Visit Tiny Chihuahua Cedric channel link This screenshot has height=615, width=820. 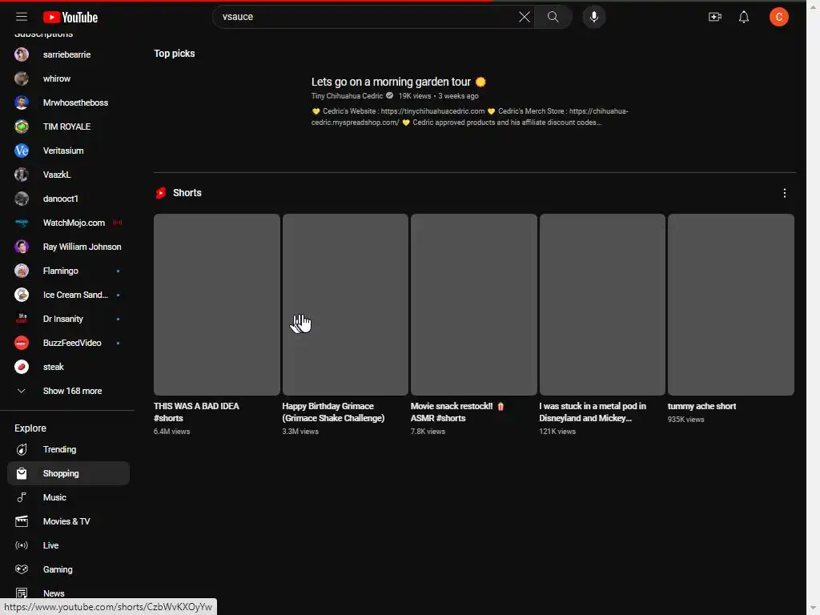[x=347, y=96]
